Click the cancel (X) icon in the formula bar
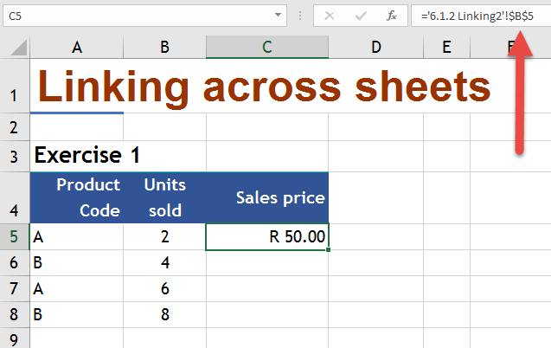 pyautogui.click(x=331, y=16)
